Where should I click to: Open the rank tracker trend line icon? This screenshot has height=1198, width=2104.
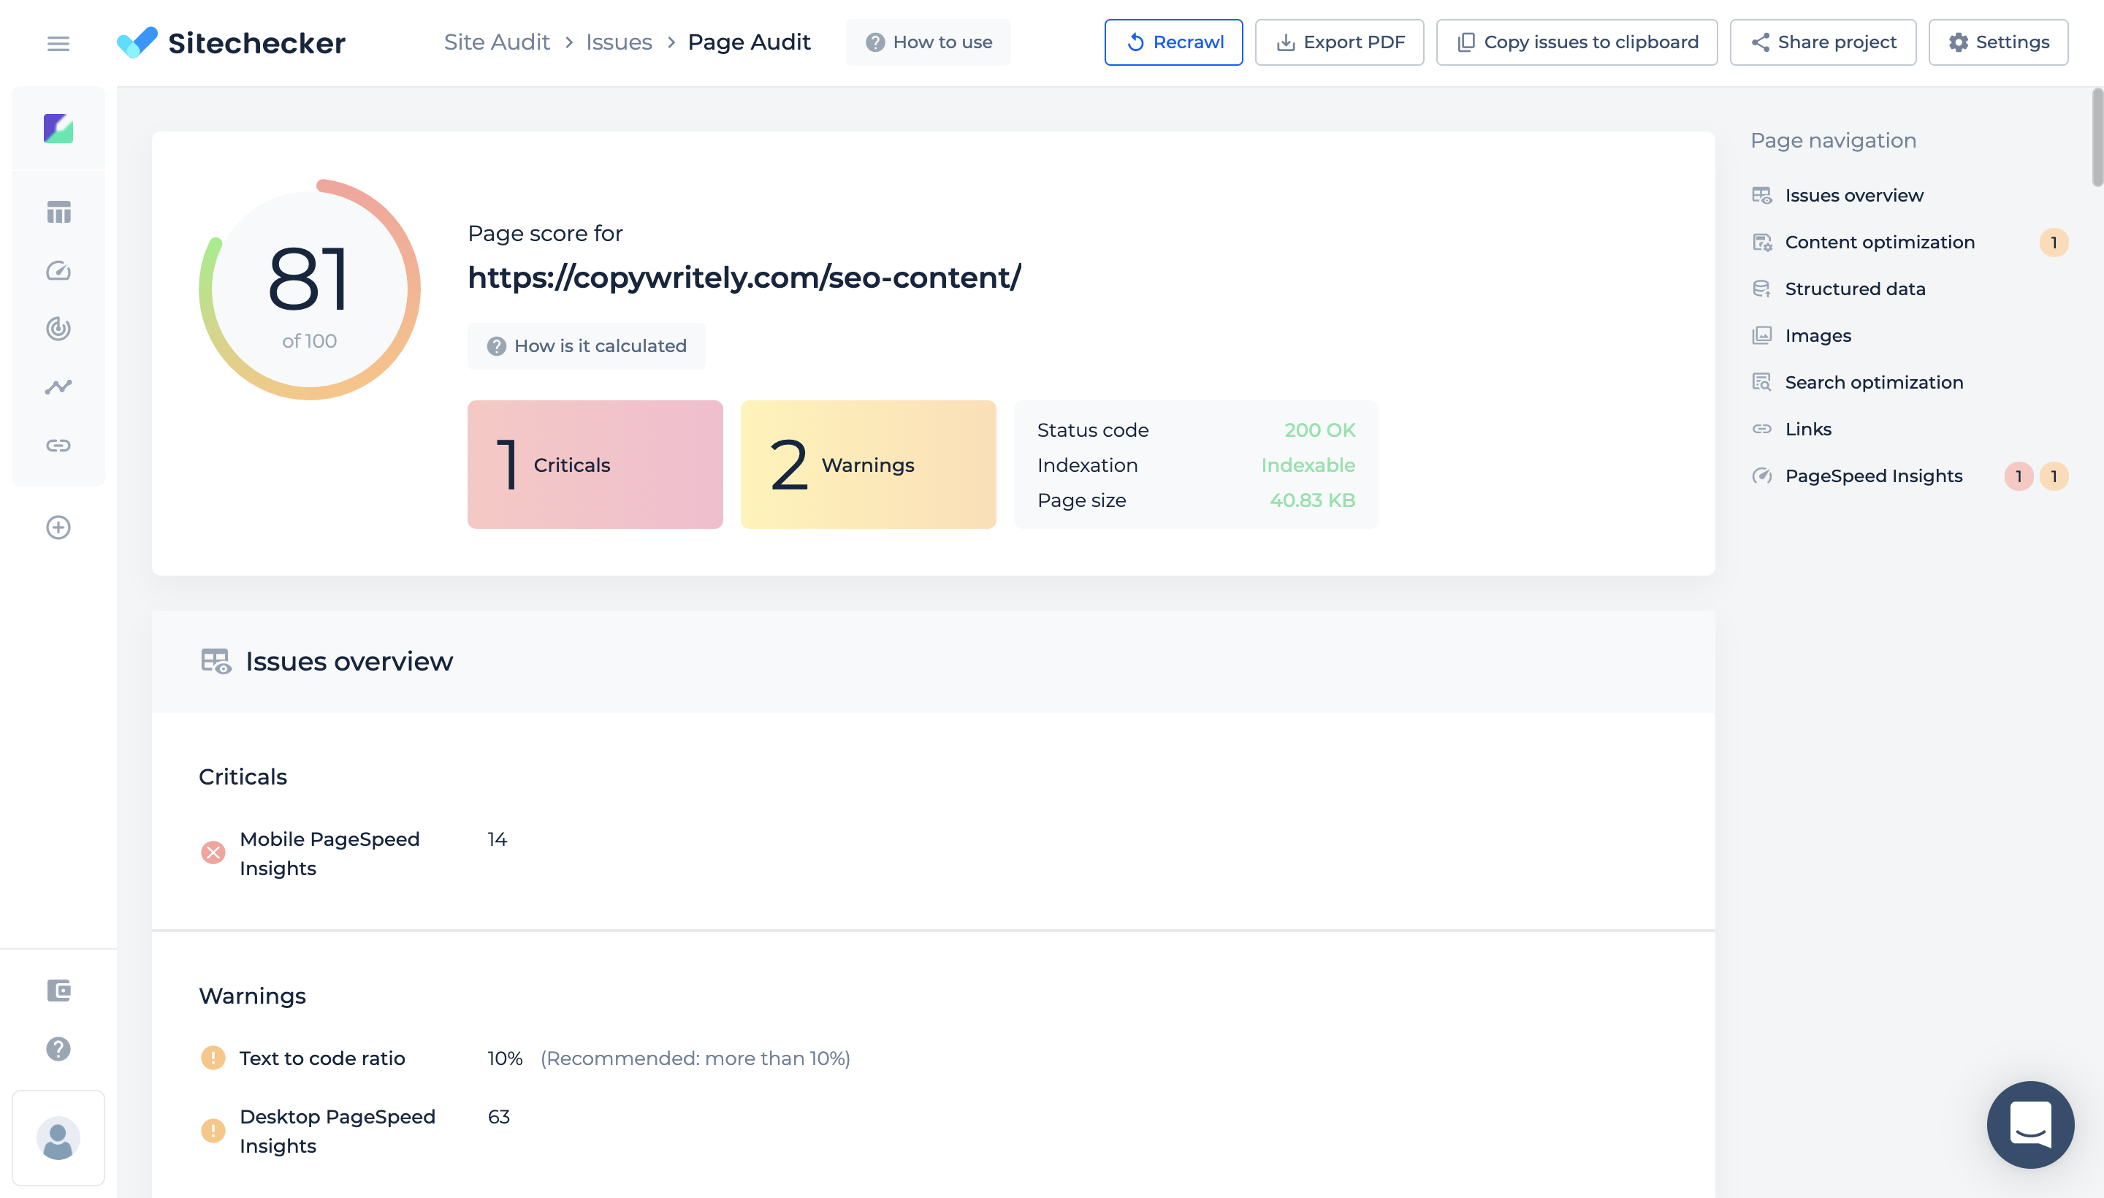pos(58,386)
